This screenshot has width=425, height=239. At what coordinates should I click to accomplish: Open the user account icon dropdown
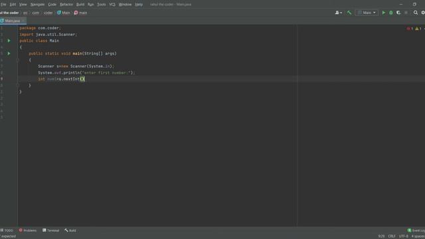tap(338, 13)
